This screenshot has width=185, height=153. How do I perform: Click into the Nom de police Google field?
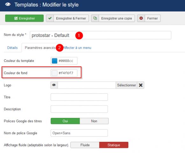tap(79, 133)
